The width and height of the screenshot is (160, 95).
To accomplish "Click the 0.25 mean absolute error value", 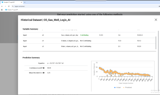I will point(49,73).
